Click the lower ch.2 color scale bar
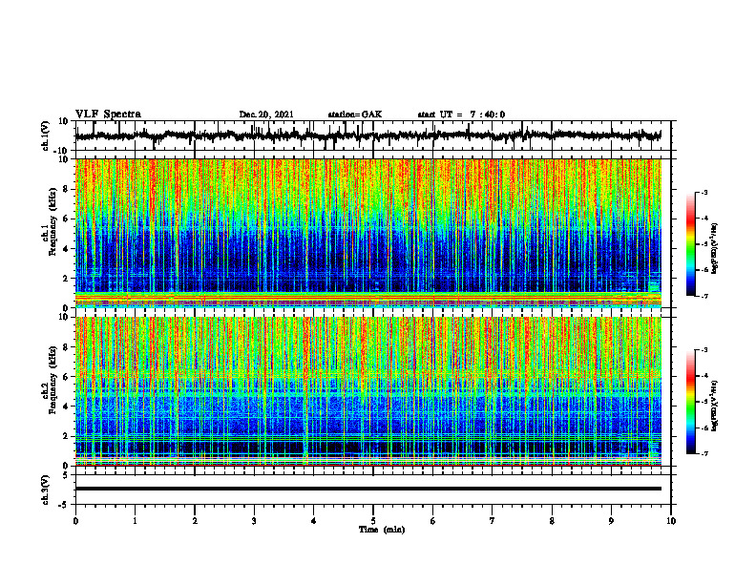 click(690, 402)
